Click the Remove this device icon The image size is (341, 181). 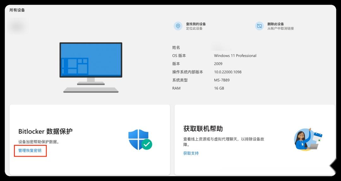click(x=259, y=26)
